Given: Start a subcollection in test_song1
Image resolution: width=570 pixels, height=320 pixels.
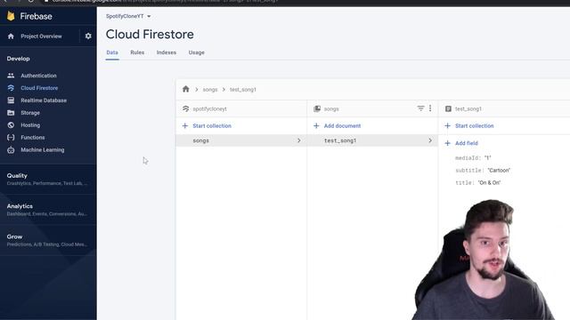Looking at the screenshot, I should [x=474, y=125].
